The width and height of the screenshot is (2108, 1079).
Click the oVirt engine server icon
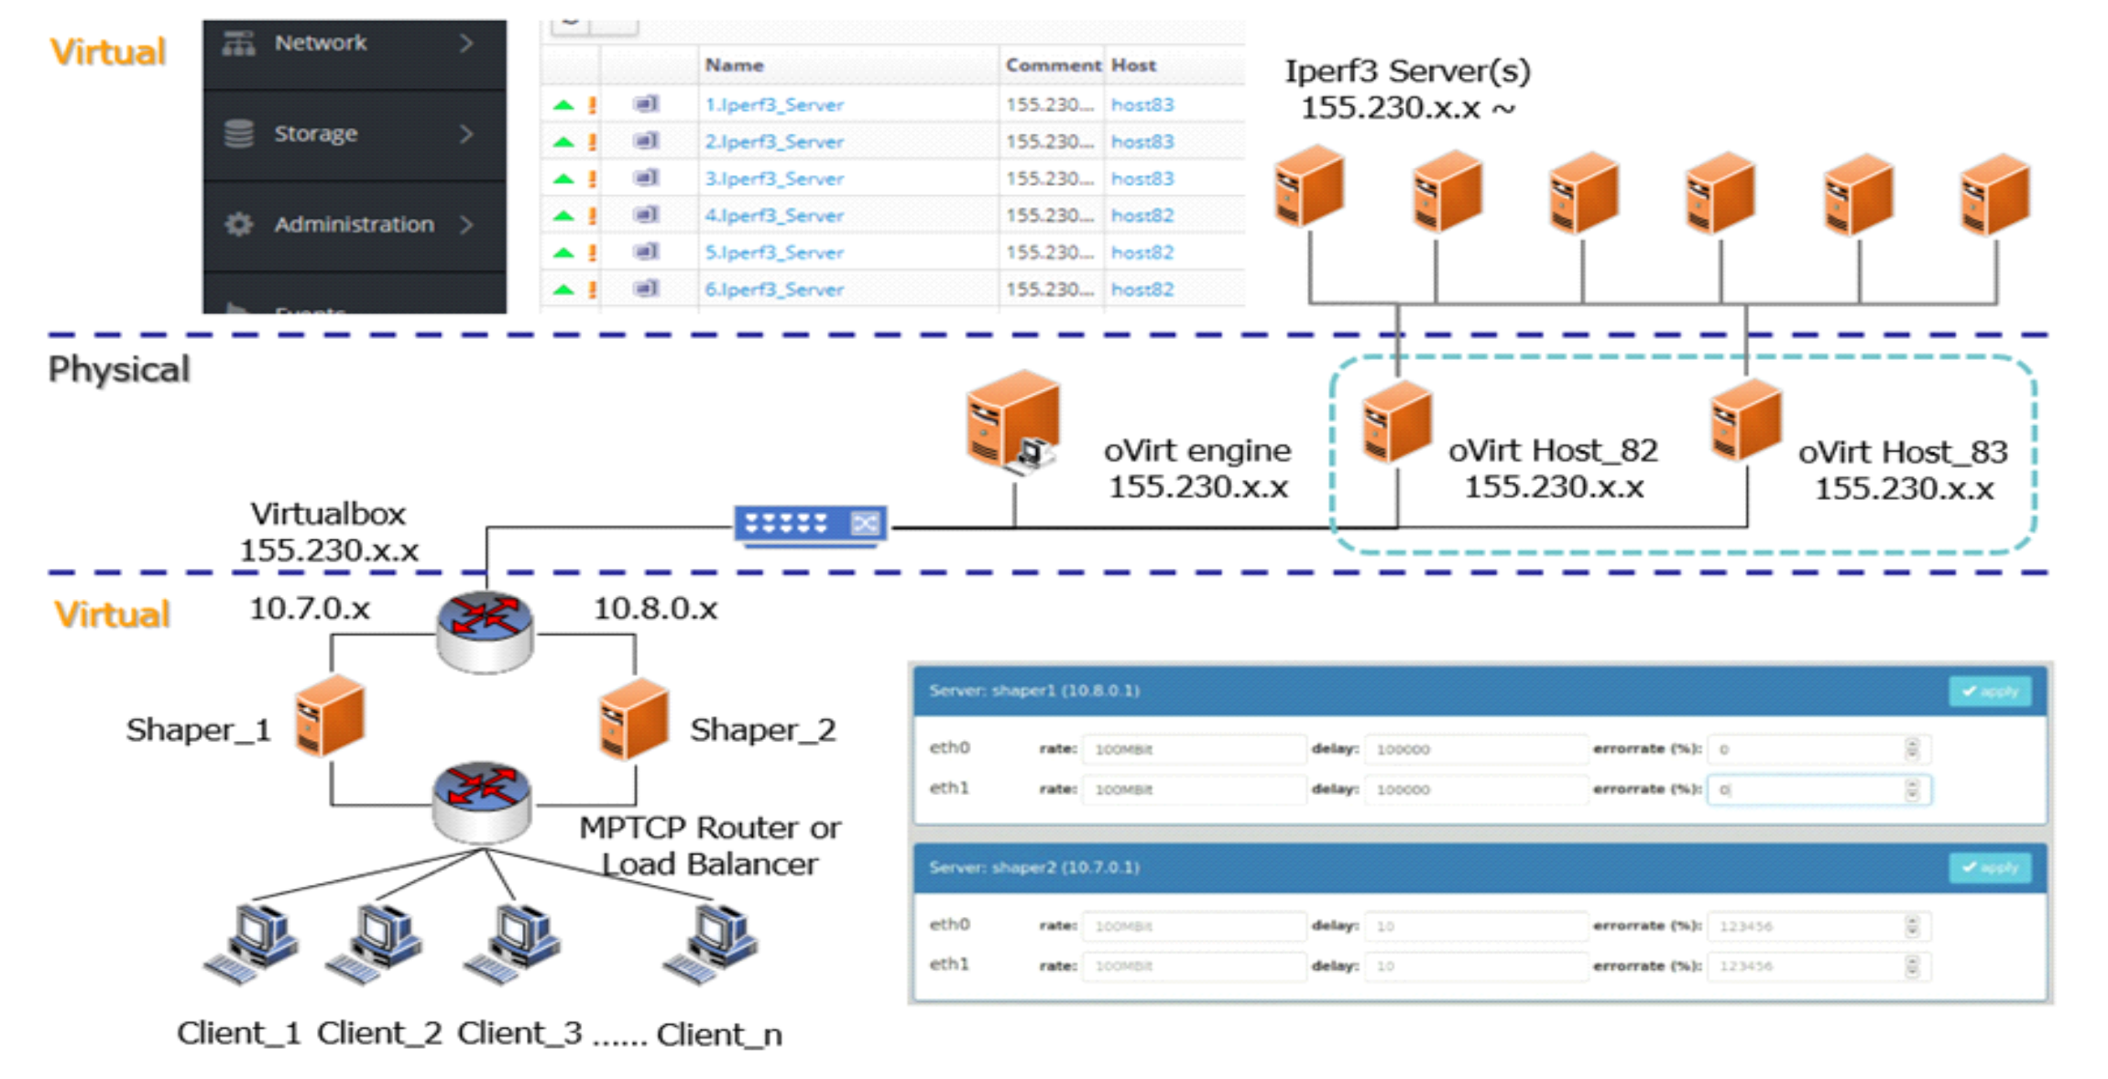click(x=1013, y=422)
